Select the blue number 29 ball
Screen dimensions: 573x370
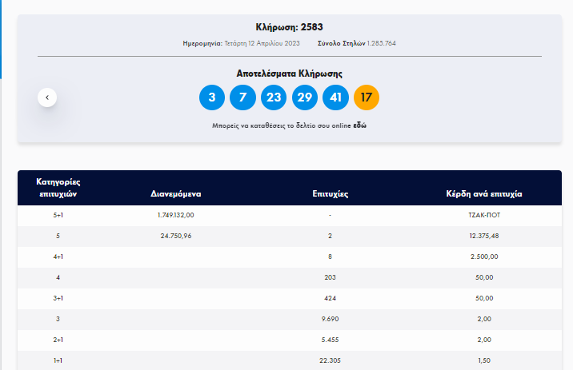(x=305, y=97)
